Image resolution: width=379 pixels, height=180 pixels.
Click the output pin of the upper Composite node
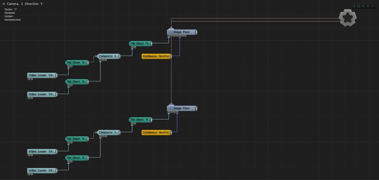click(119, 56)
